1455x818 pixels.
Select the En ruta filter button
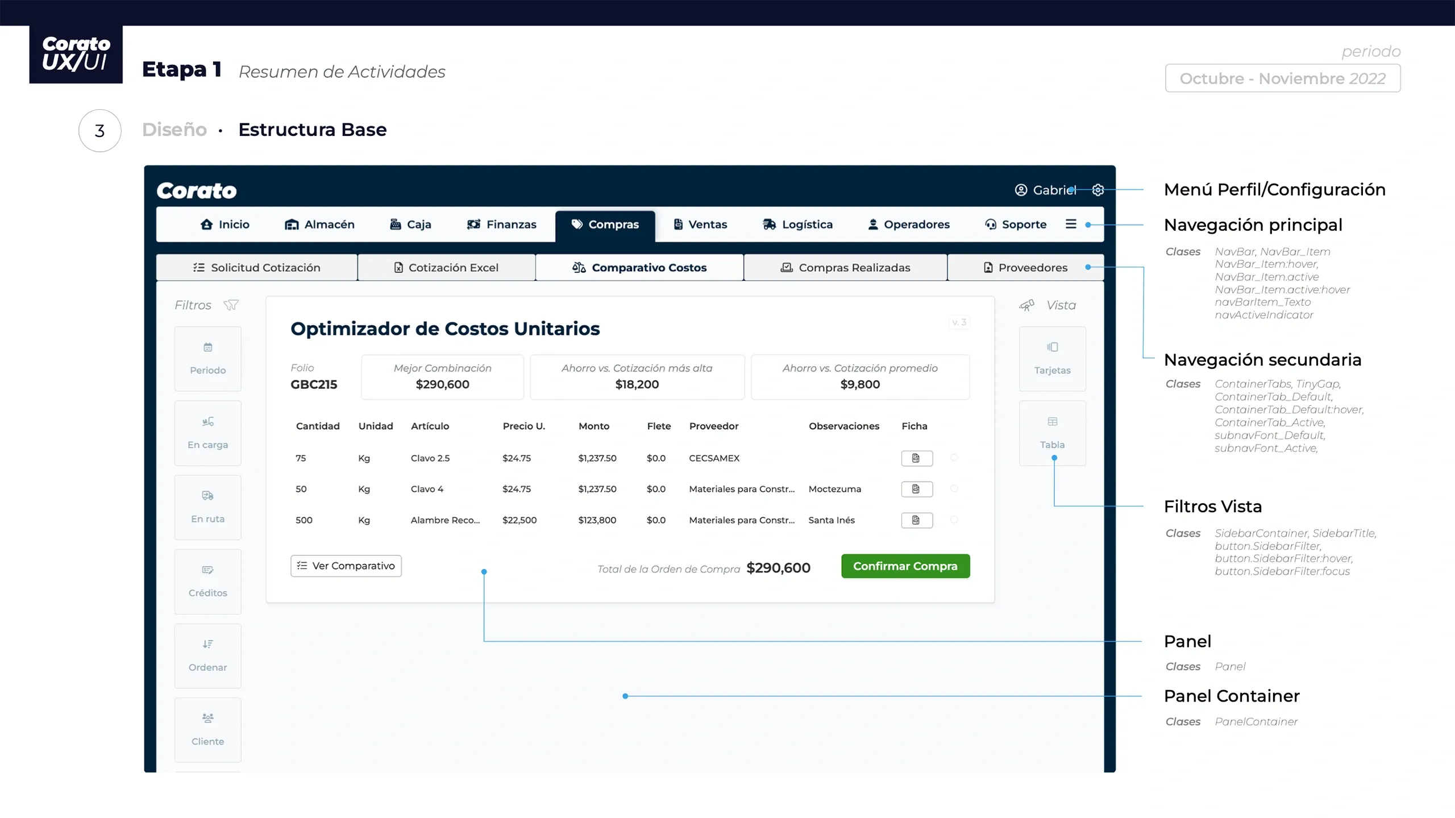tap(208, 507)
